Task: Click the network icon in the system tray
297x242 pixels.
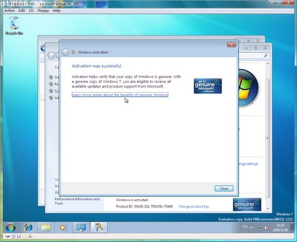Action: pyautogui.click(x=260, y=228)
